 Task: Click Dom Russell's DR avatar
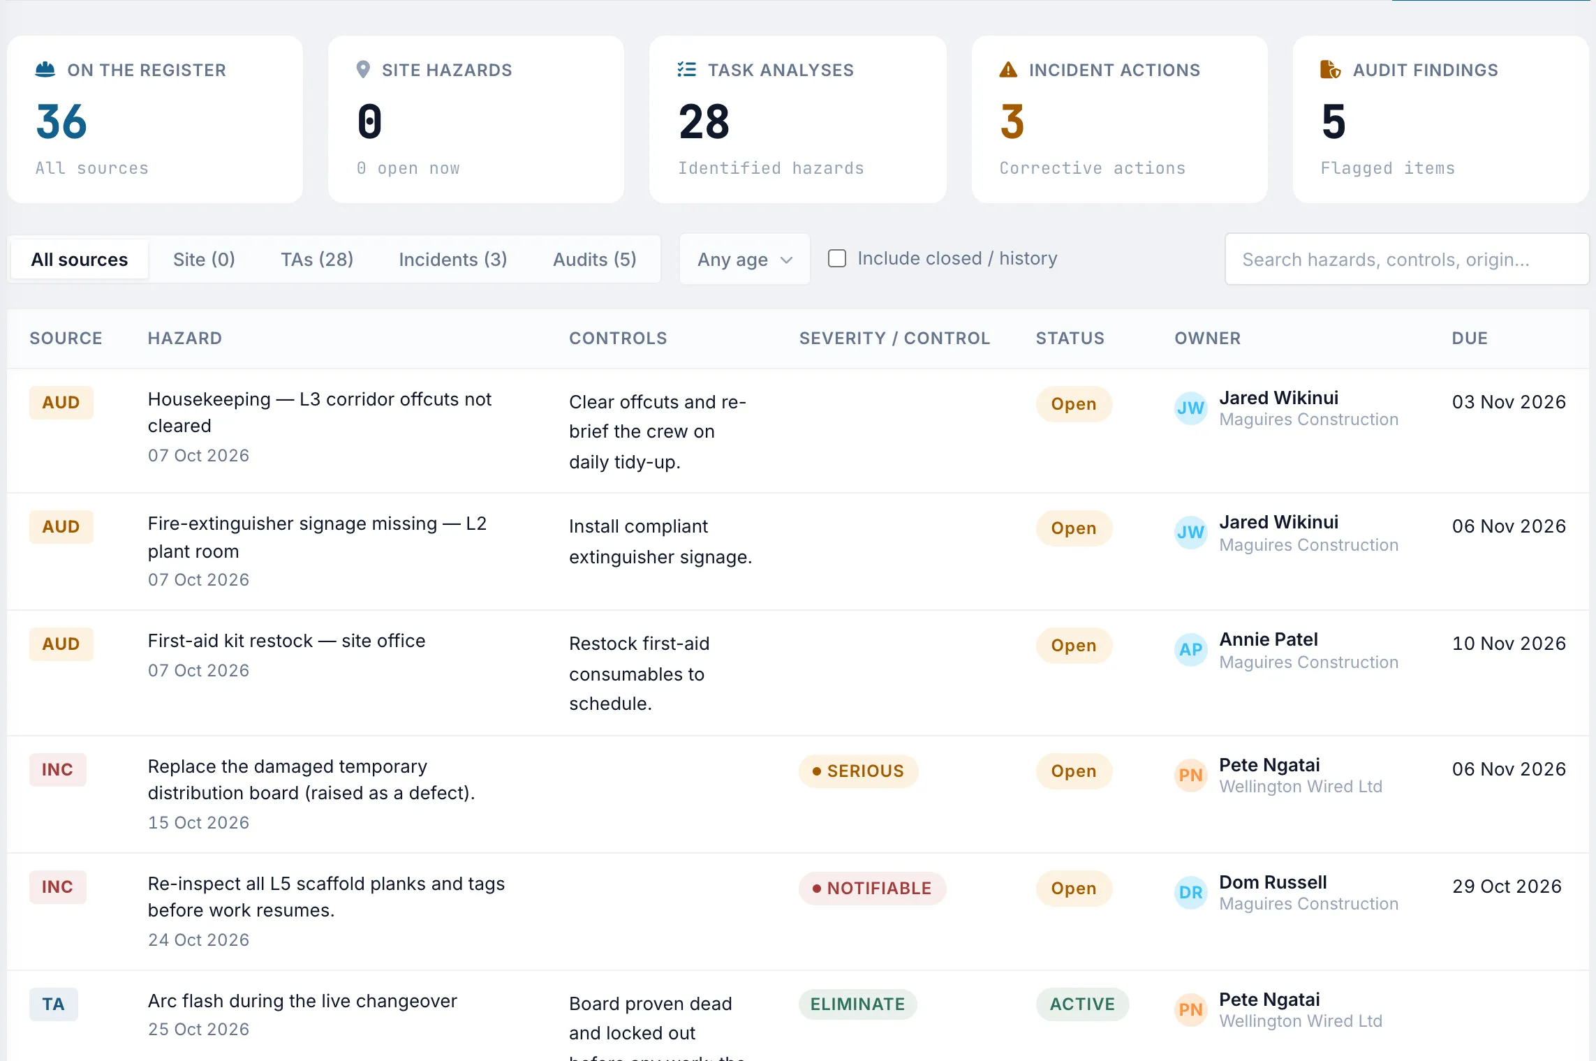click(1190, 893)
